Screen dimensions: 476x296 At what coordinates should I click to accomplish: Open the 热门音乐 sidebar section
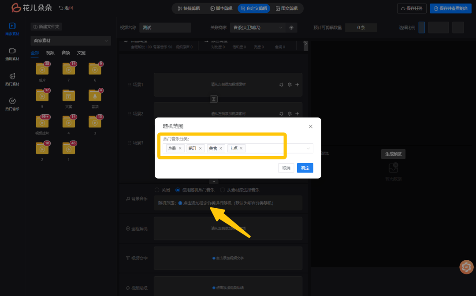(x=12, y=104)
